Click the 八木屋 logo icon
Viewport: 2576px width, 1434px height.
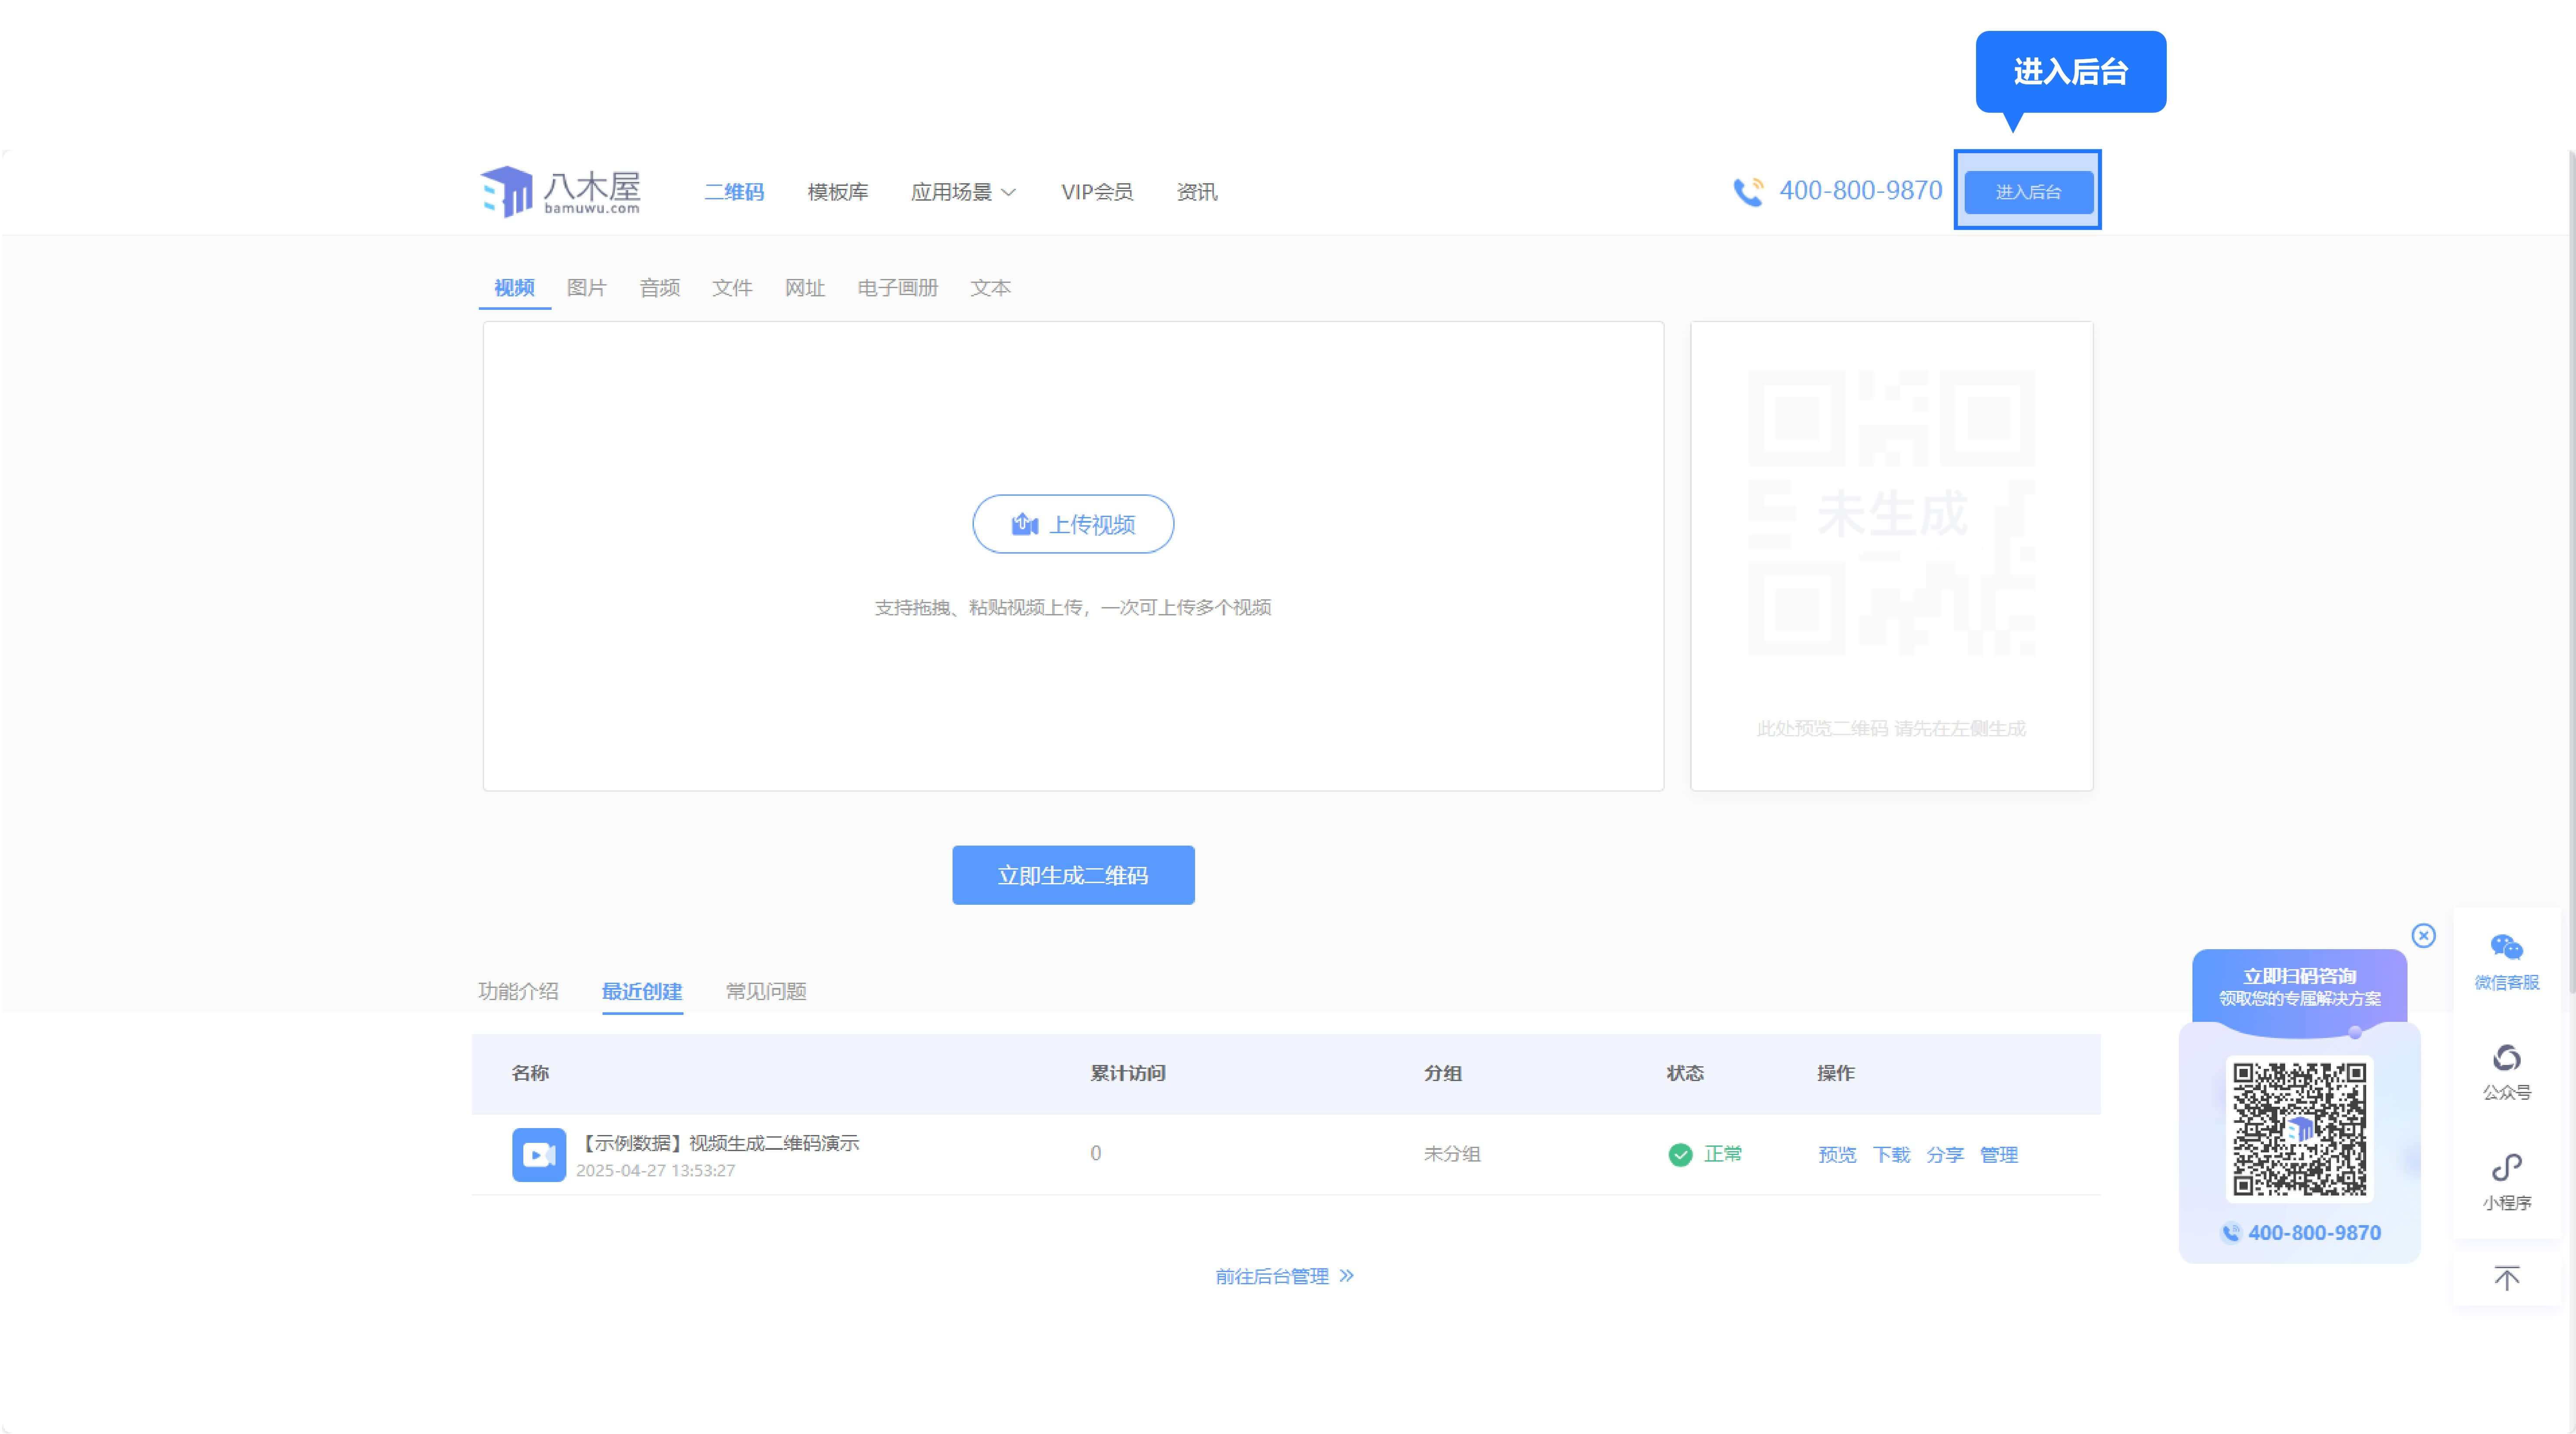point(508,191)
